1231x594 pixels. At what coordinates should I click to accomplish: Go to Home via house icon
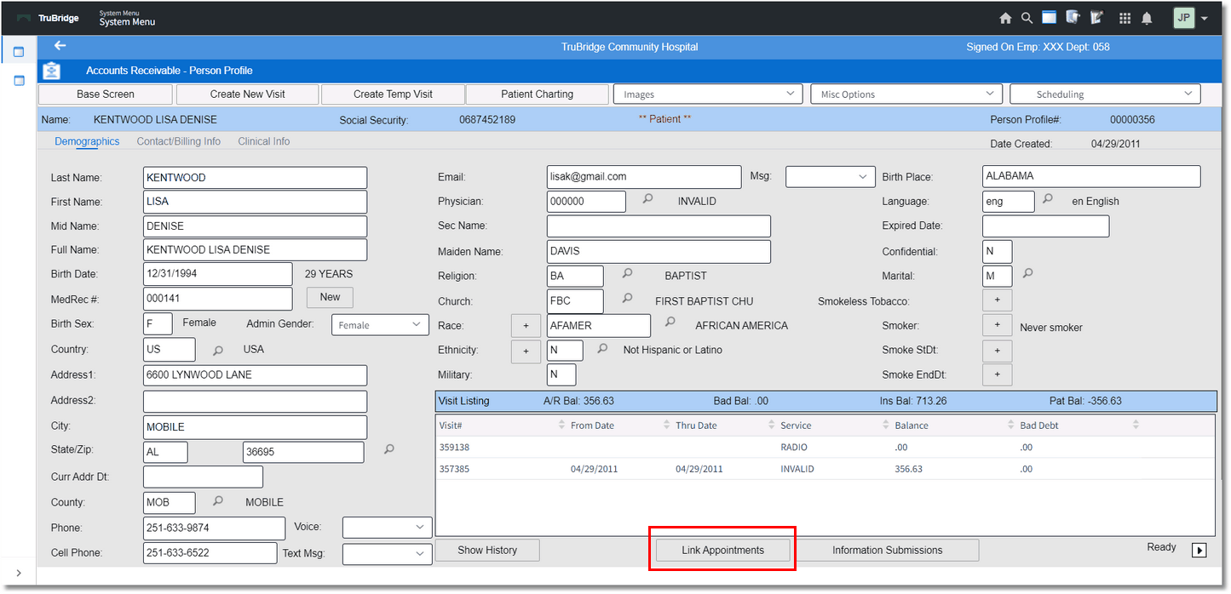[1005, 18]
